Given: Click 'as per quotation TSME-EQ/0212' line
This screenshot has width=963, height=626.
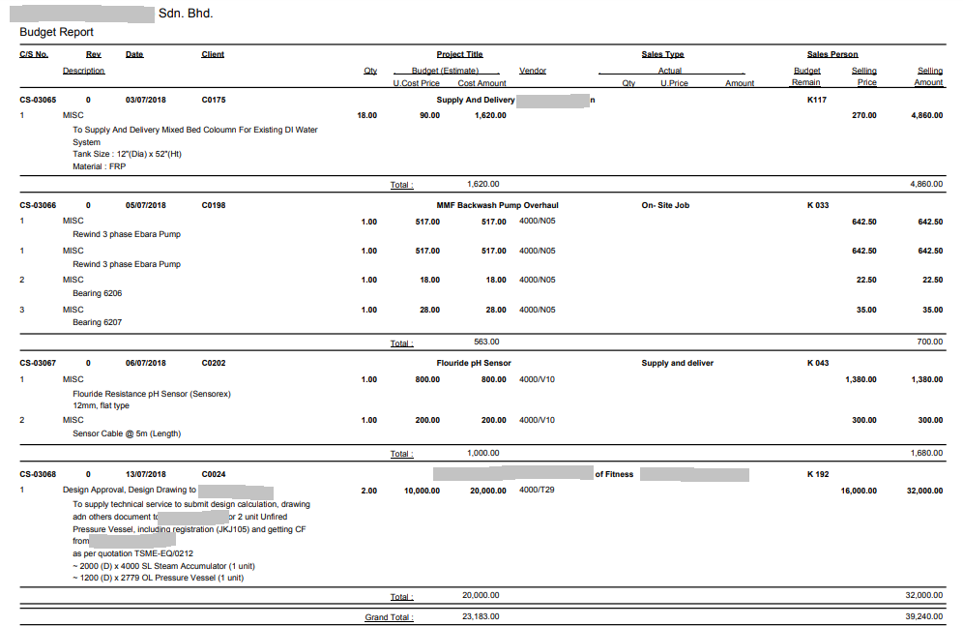Looking at the screenshot, I should point(132,553).
